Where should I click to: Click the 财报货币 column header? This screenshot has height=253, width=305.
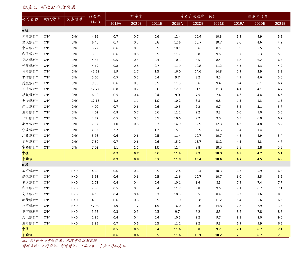tap(52, 19)
